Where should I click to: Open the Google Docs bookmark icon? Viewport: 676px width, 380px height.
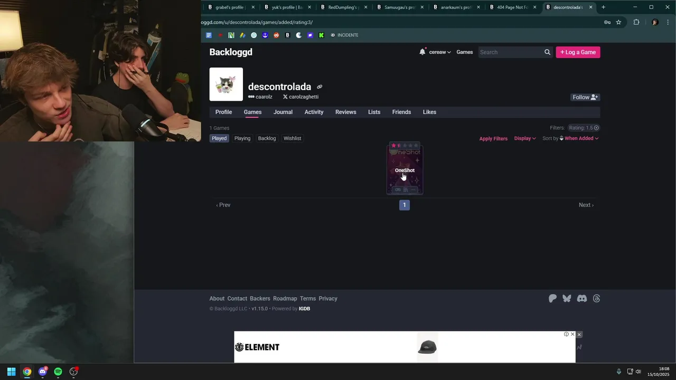click(209, 35)
